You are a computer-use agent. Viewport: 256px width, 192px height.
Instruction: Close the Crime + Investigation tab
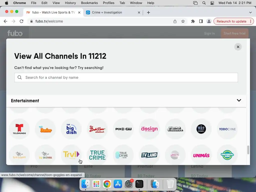click(x=139, y=12)
